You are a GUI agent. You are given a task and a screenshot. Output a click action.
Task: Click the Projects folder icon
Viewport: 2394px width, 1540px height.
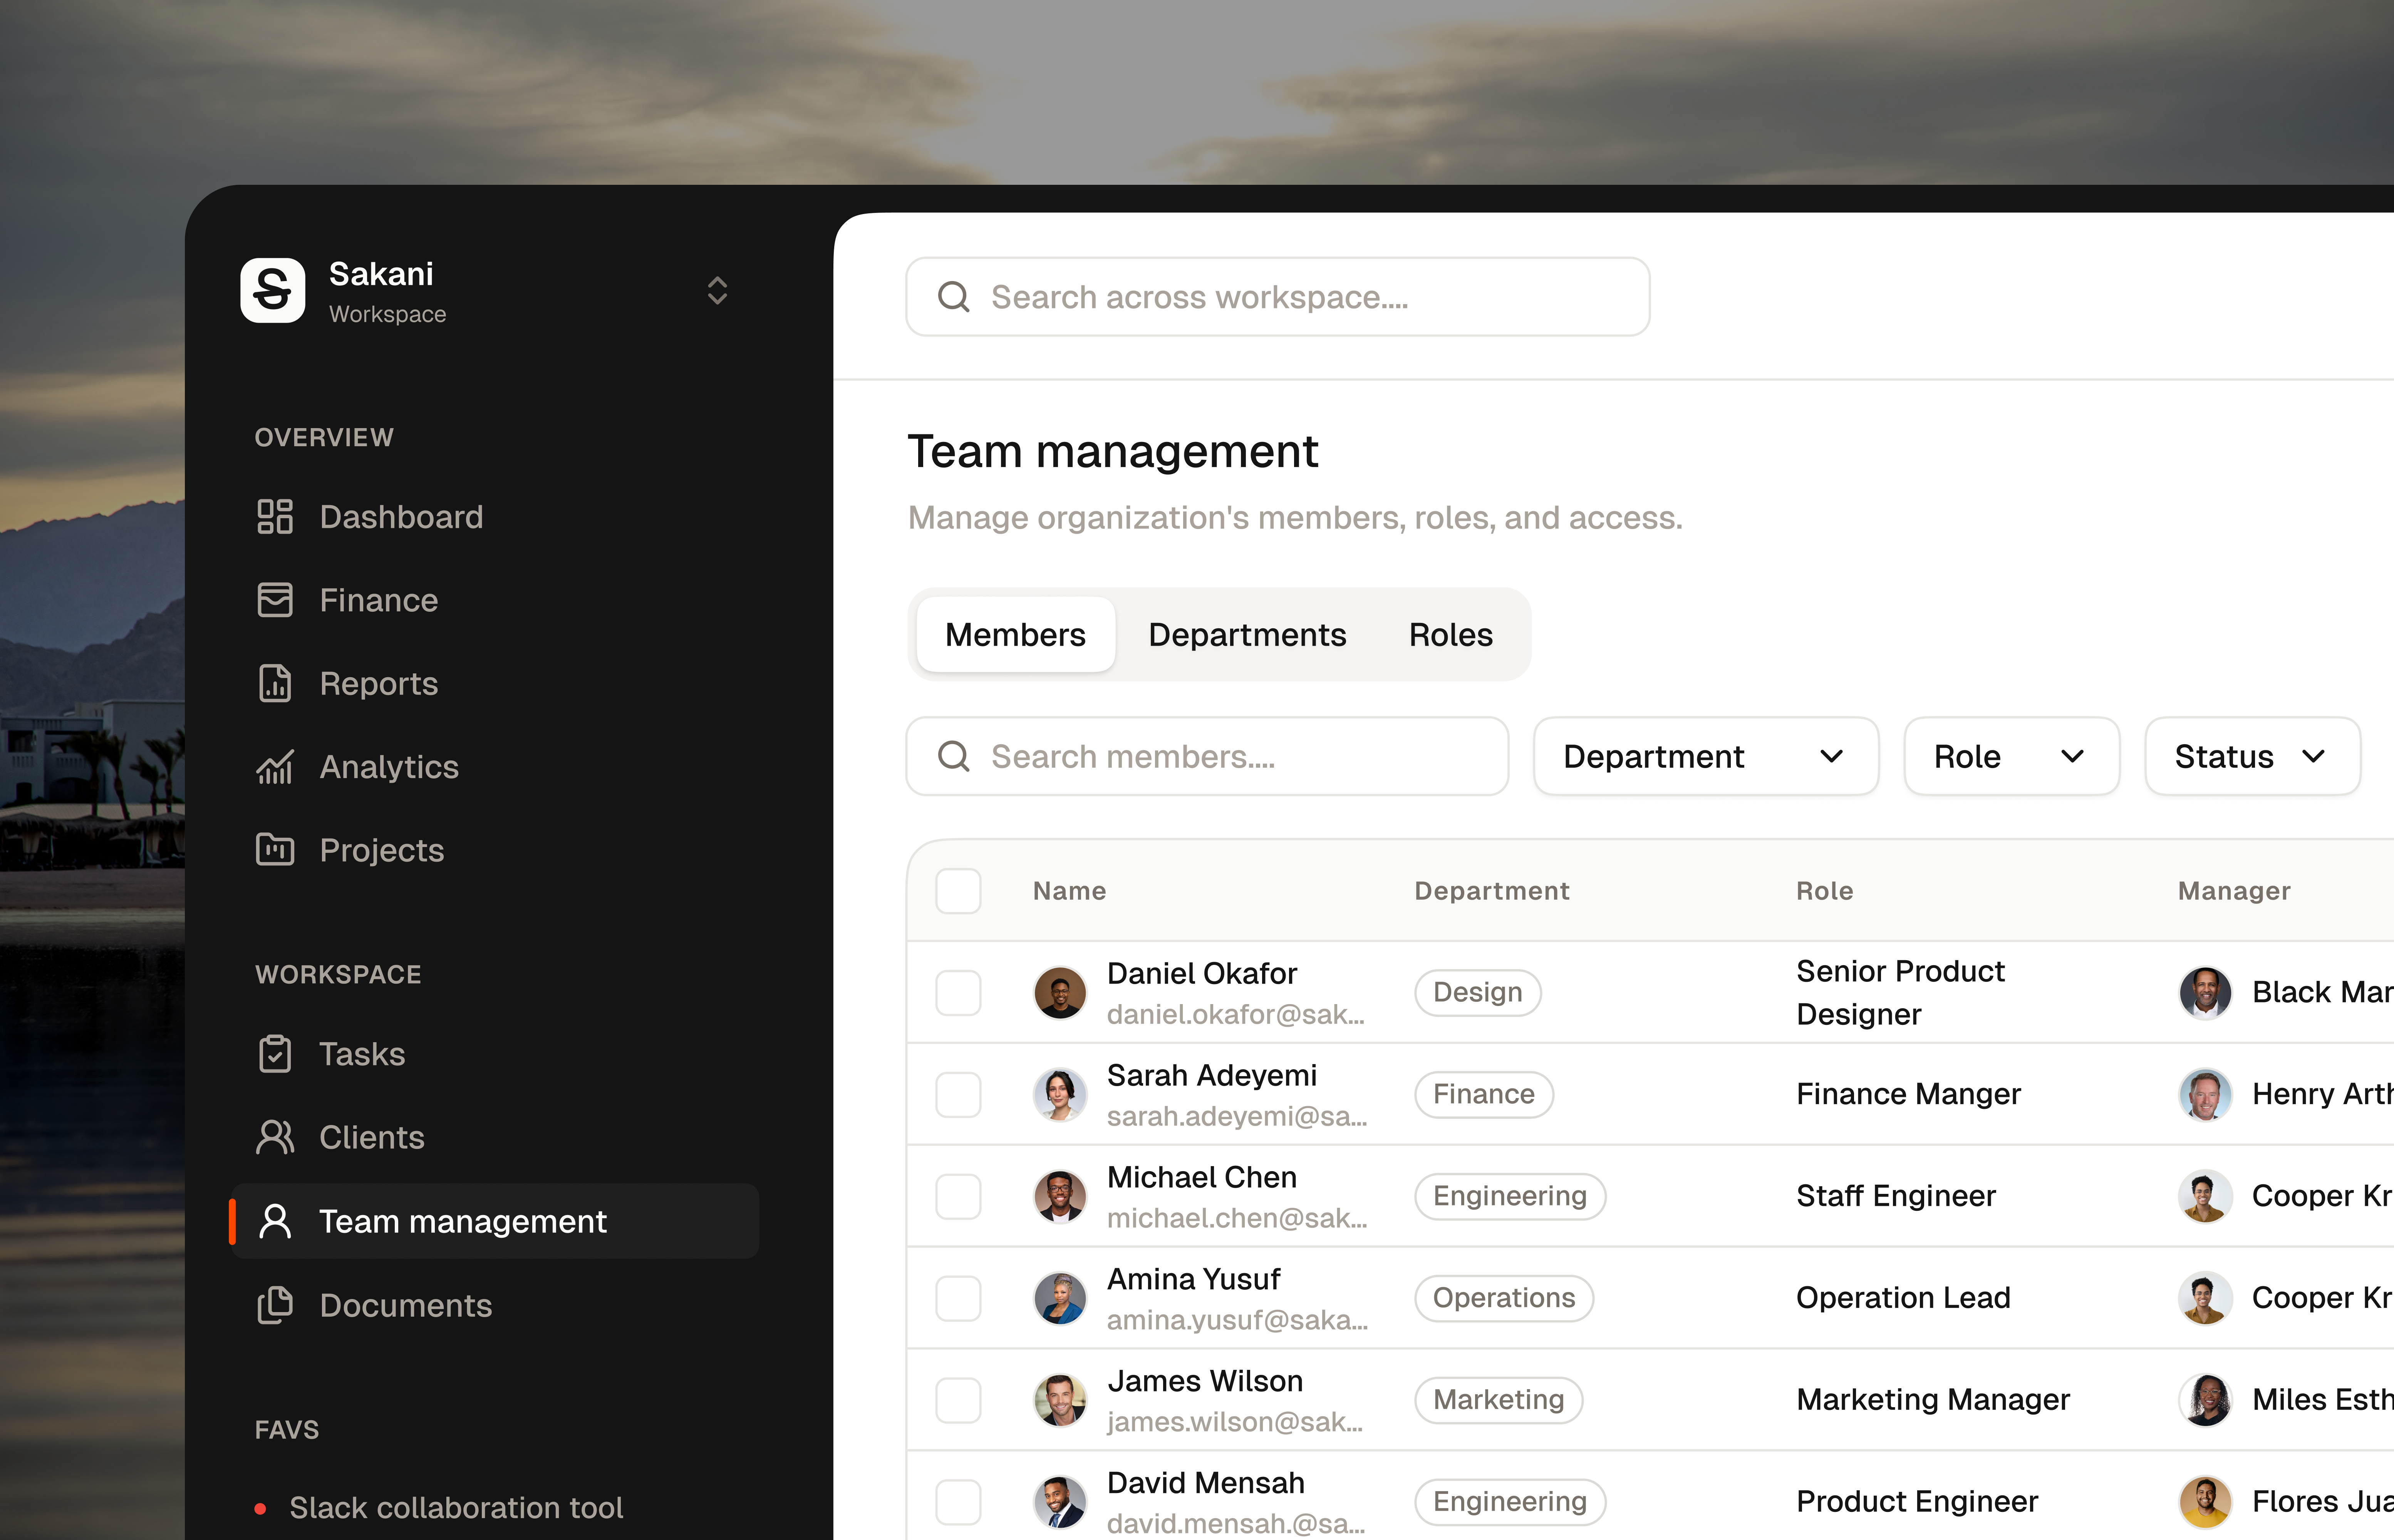pos(275,850)
